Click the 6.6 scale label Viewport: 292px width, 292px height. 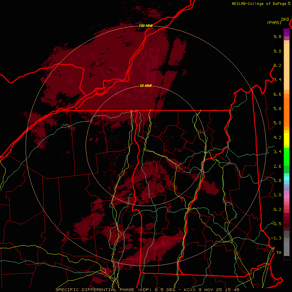click(x=277, y=94)
